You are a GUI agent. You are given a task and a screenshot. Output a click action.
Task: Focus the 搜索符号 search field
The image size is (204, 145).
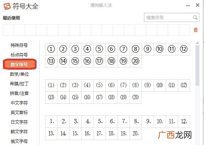(x=172, y=17)
